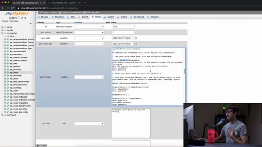Click the table icon beside wp_options
Viewport: 262px width, 147px height.
tap(8, 67)
